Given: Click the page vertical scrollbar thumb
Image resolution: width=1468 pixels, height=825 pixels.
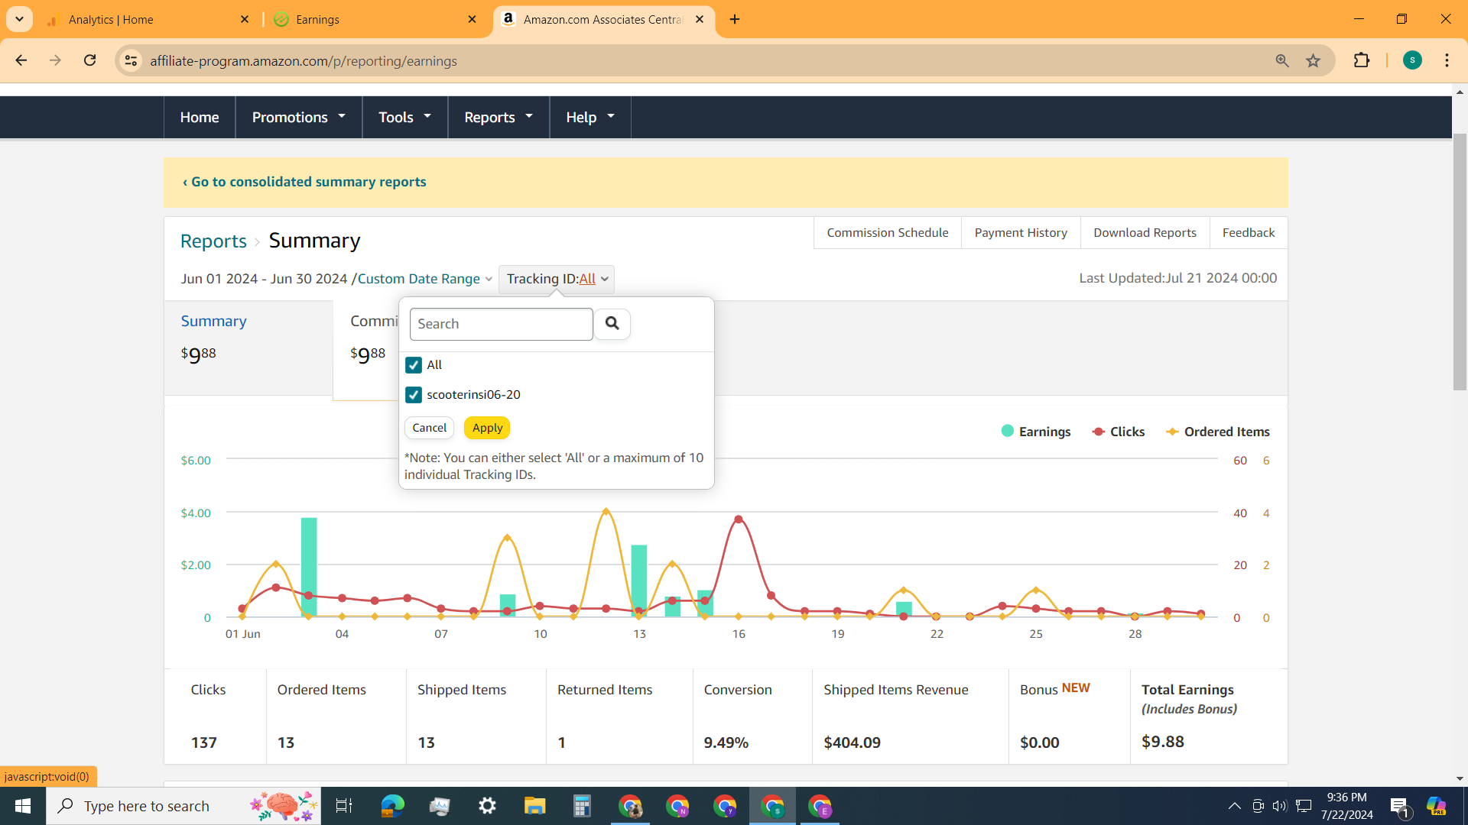Looking at the screenshot, I should [x=1460, y=261].
